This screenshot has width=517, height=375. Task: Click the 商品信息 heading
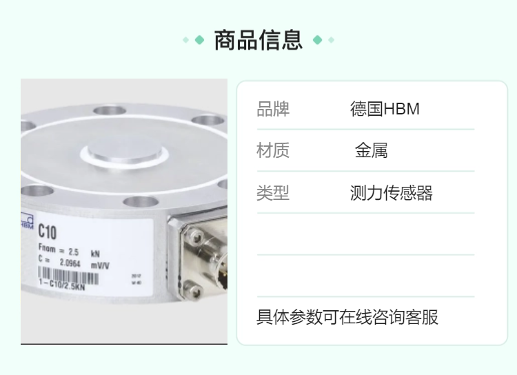click(x=258, y=40)
